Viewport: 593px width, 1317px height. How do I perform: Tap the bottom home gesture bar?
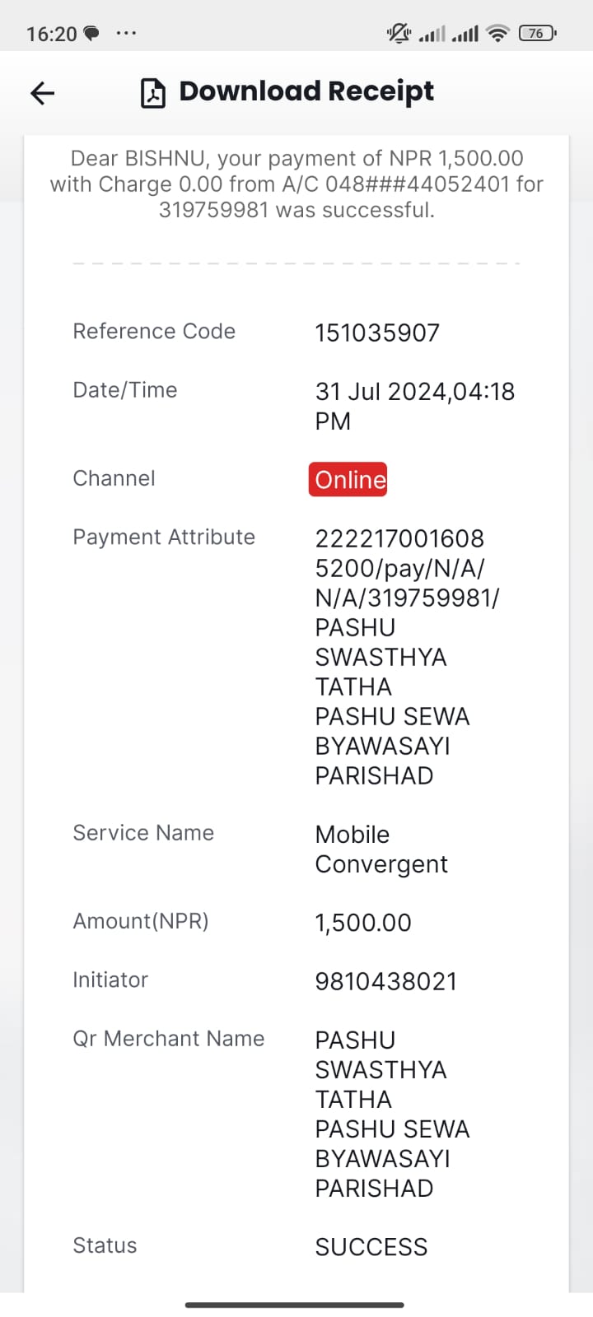295,1305
